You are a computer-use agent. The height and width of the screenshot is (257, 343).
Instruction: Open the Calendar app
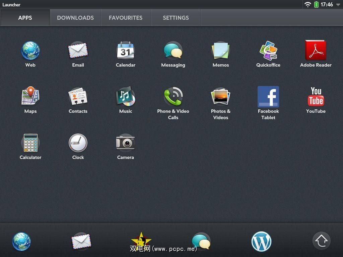click(x=126, y=51)
